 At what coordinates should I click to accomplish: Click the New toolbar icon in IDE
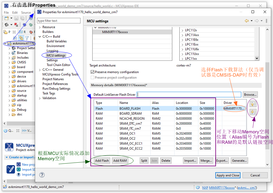tap(7, 18)
